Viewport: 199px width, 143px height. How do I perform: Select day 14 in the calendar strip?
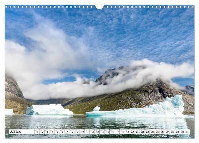pos(102,132)
